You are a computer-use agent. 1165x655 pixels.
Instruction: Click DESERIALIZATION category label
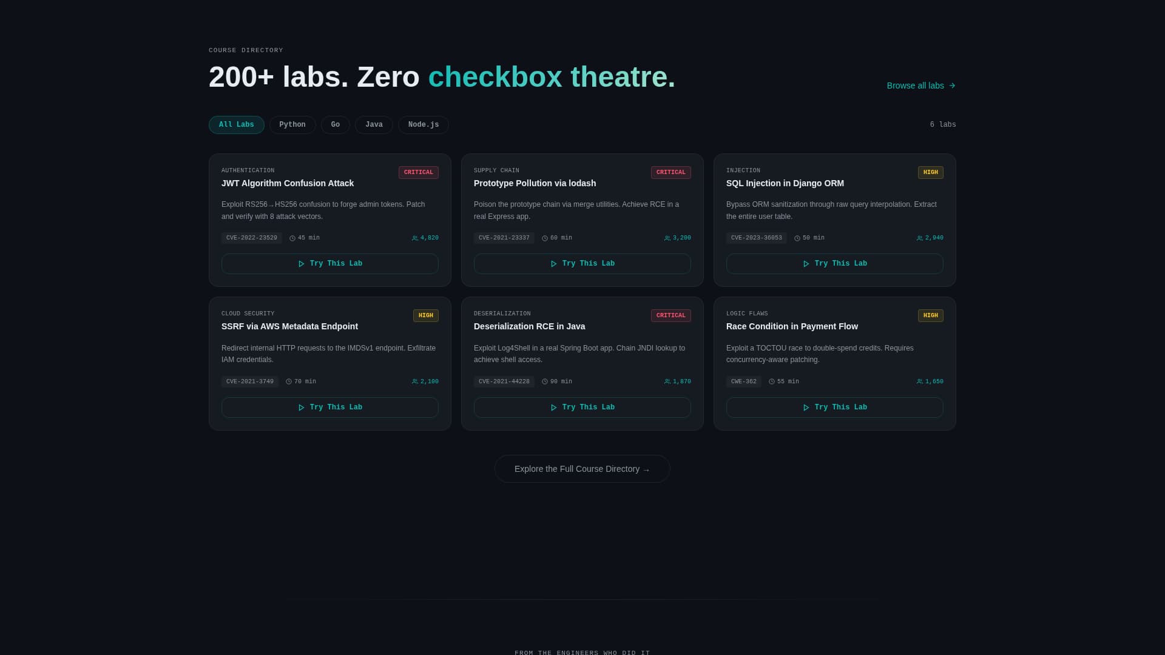[x=502, y=314]
